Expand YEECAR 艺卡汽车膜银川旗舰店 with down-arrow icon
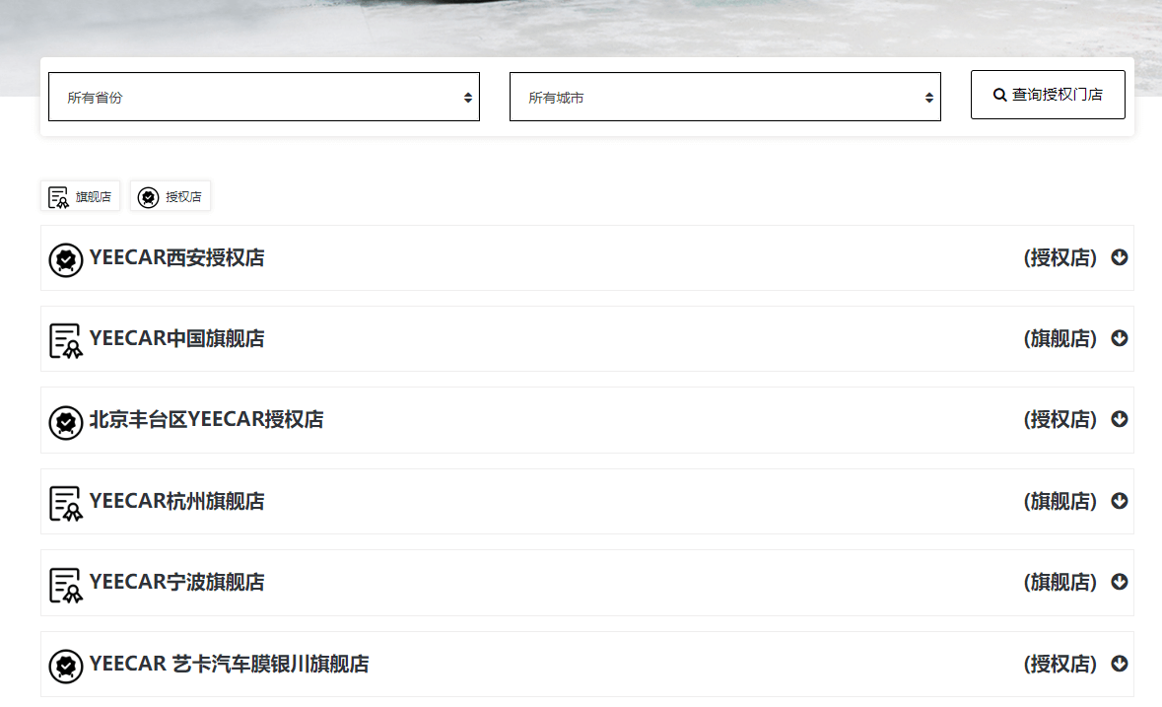The height and width of the screenshot is (707, 1162). 1119,664
